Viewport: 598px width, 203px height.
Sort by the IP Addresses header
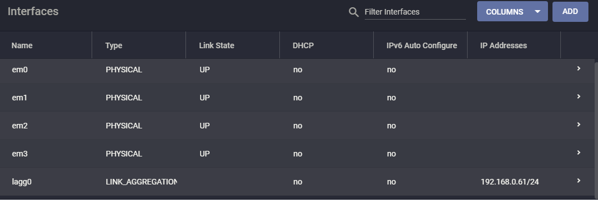[x=504, y=45]
